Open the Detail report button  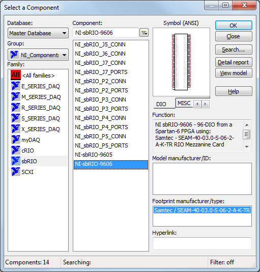[234, 62]
